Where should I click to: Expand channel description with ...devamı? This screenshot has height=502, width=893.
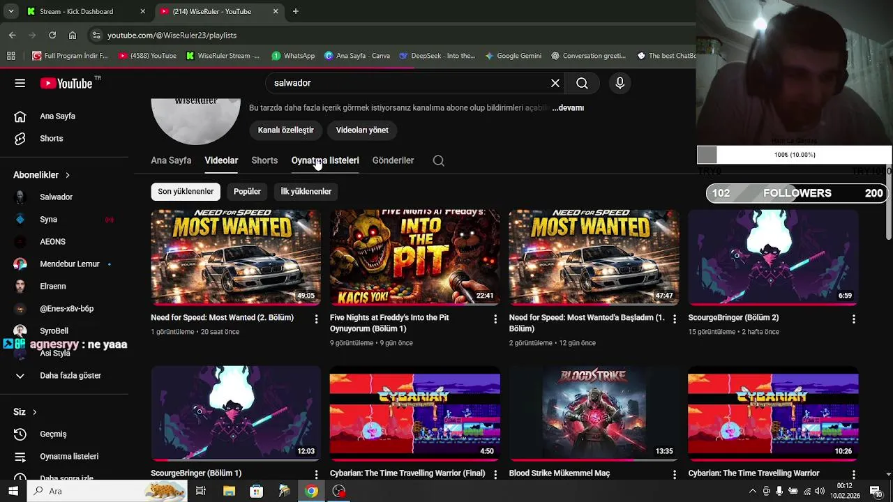tap(568, 108)
